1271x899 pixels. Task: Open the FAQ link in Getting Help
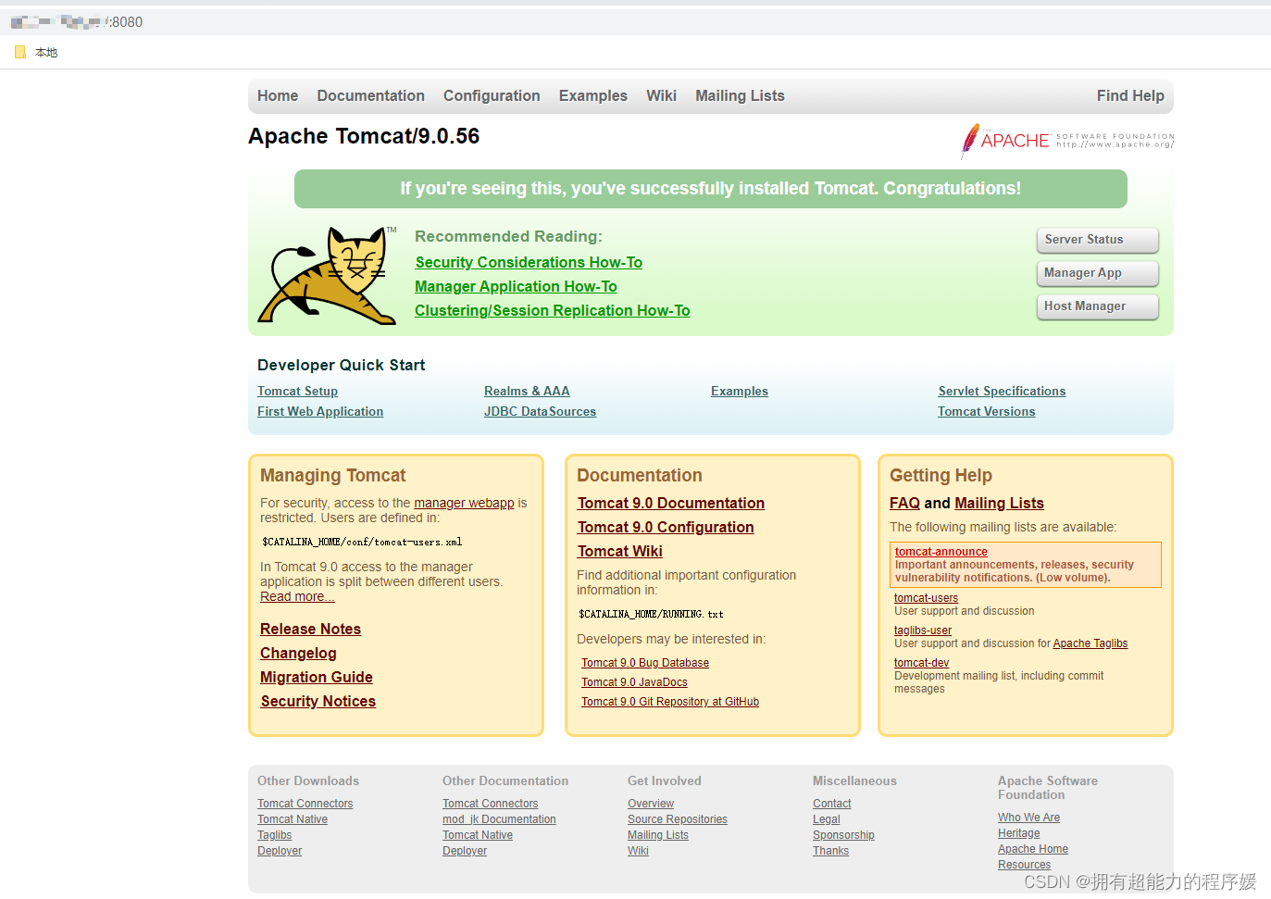[x=904, y=504]
